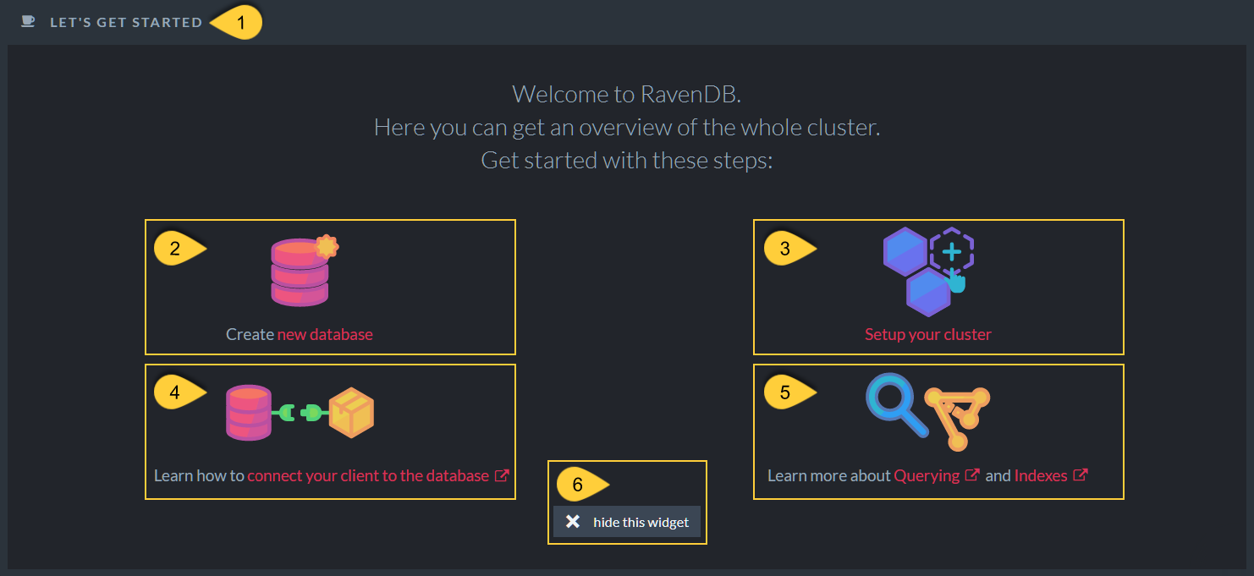Click the text Get started with these steps:

[x=627, y=160]
